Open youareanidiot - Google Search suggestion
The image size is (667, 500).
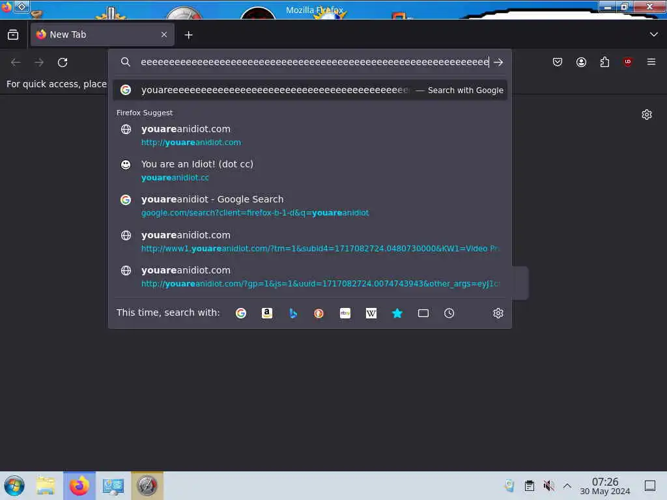(x=310, y=206)
